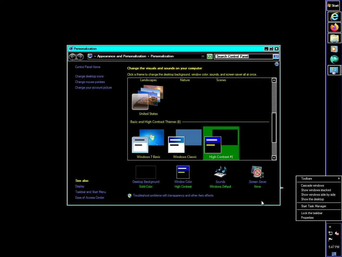Click the muted volume tray icon
Screen dimensions: 342x257
337,233
